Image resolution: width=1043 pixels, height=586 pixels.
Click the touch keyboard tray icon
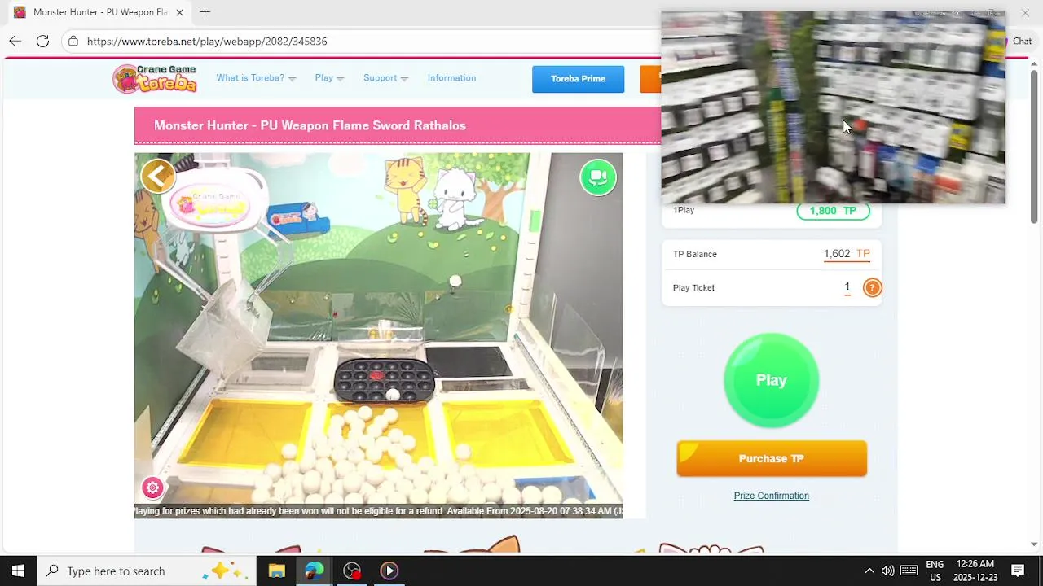coord(909,571)
